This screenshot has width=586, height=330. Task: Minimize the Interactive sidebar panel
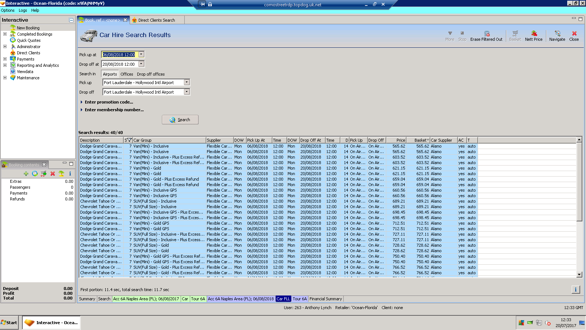coord(71,20)
